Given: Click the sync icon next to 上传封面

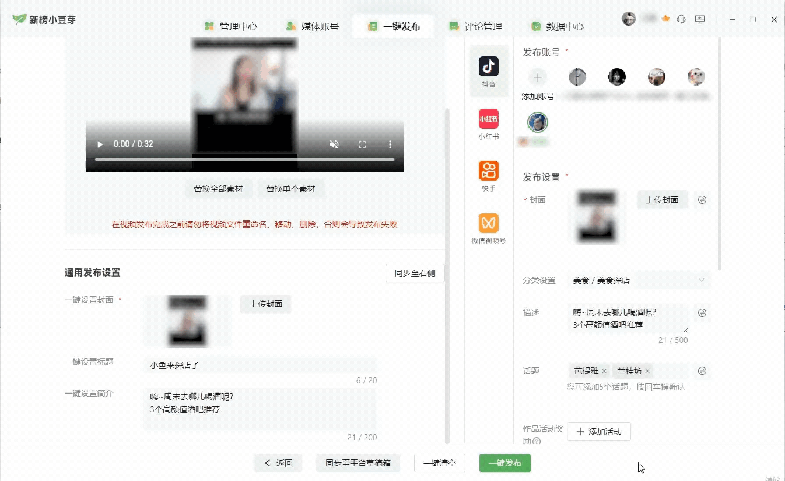Looking at the screenshot, I should [702, 200].
